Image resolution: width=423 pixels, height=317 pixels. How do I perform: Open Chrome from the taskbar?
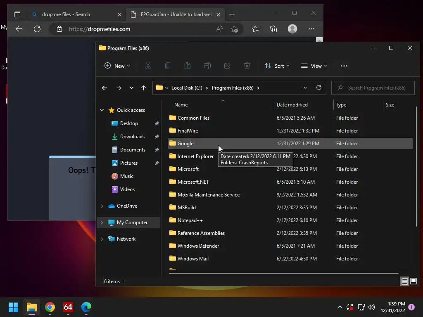tap(50, 307)
